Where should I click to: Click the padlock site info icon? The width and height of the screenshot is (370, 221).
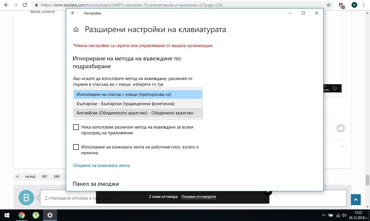pyautogui.click(x=36, y=5)
